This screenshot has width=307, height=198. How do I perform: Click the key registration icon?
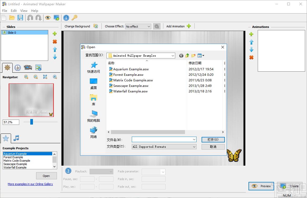point(75,18)
